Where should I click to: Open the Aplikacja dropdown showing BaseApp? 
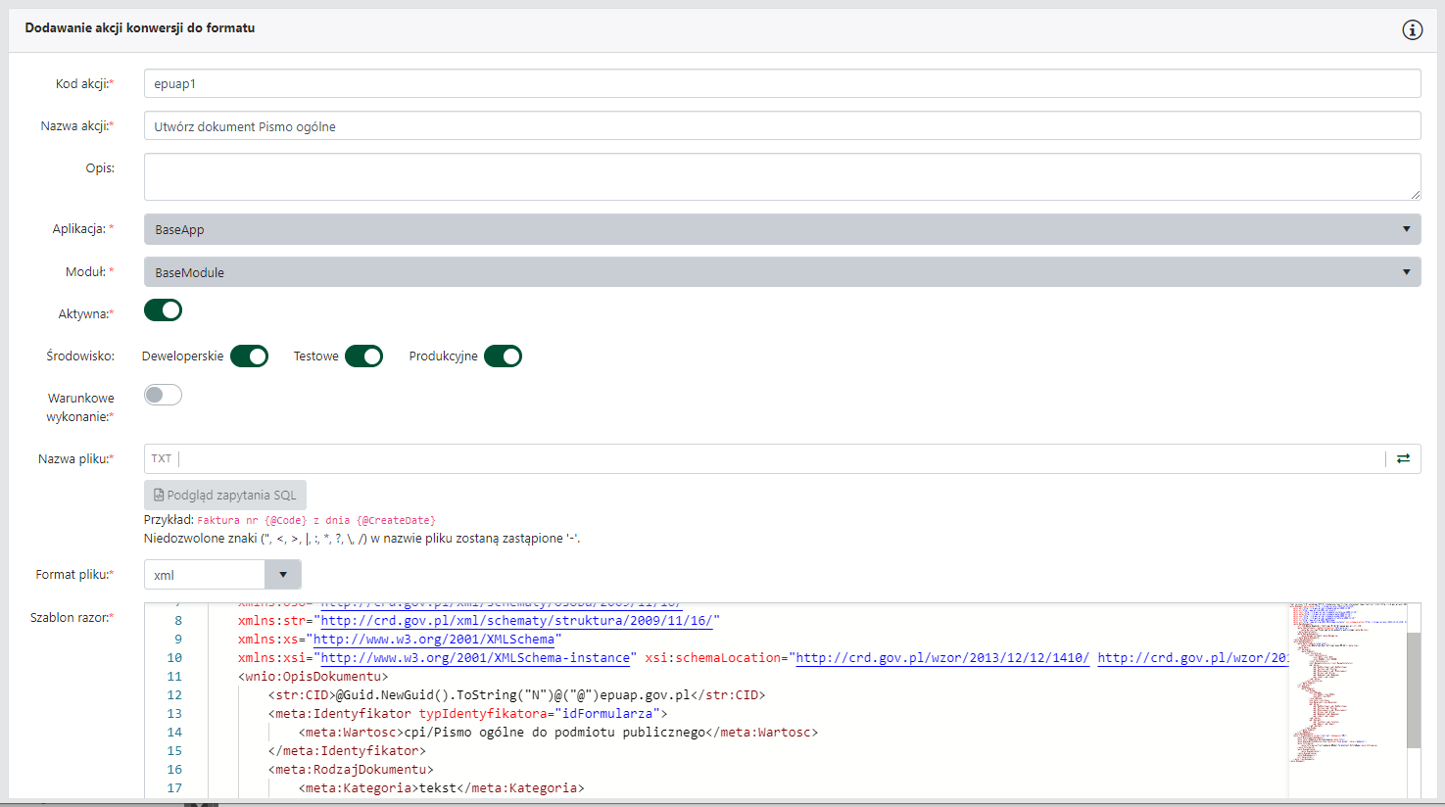[x=782, y=229]
